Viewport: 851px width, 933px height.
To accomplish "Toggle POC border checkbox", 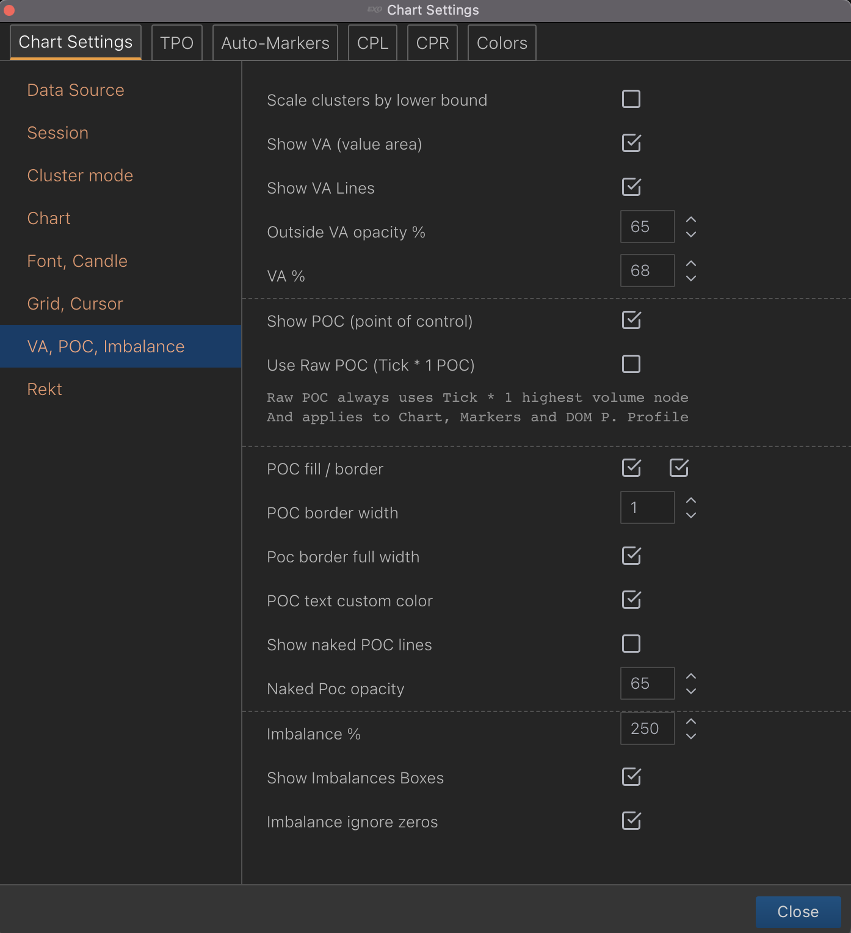I will click(x=679, y=468).
